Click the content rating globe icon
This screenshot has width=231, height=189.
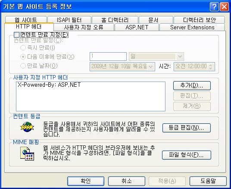(x=27, y=127)
